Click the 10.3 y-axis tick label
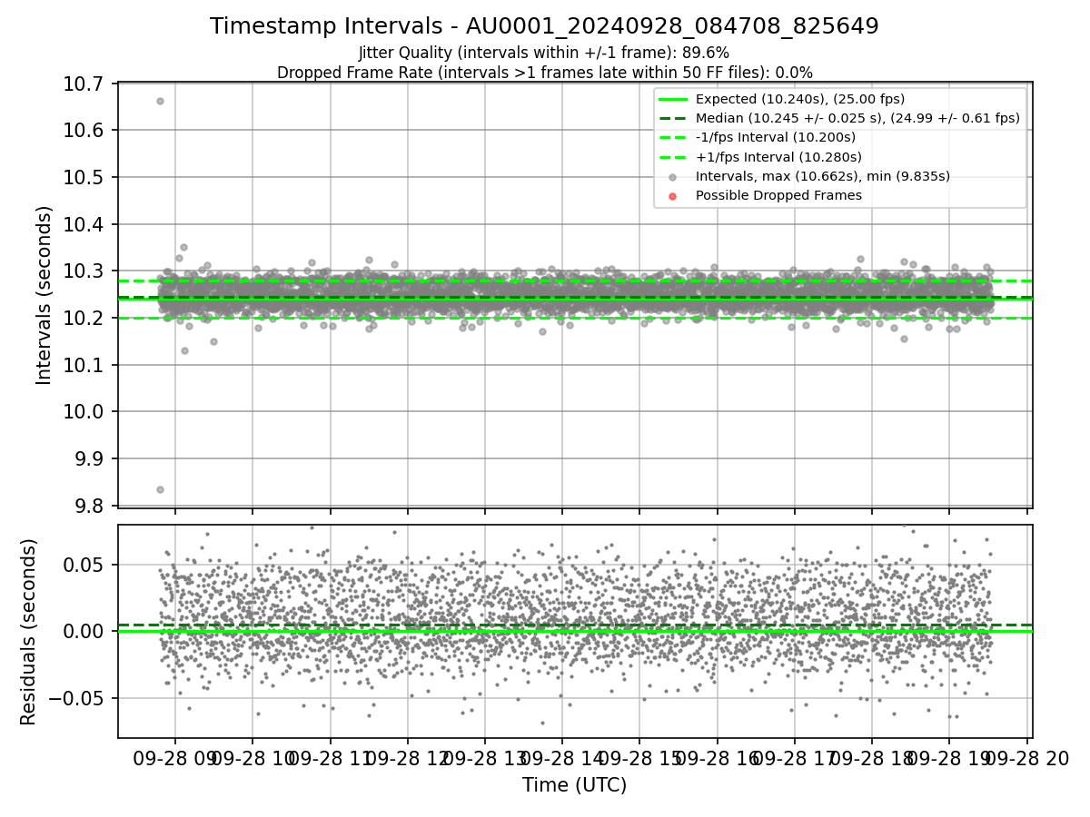 tap(85, 271)
